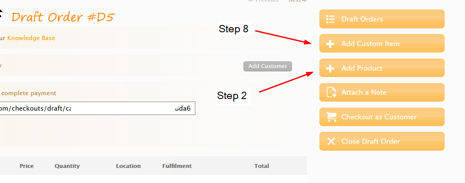The height and width of the screenshot is (183, 465).
Task: Click the plus icon beside Add Custom Item
Action: 330,44
